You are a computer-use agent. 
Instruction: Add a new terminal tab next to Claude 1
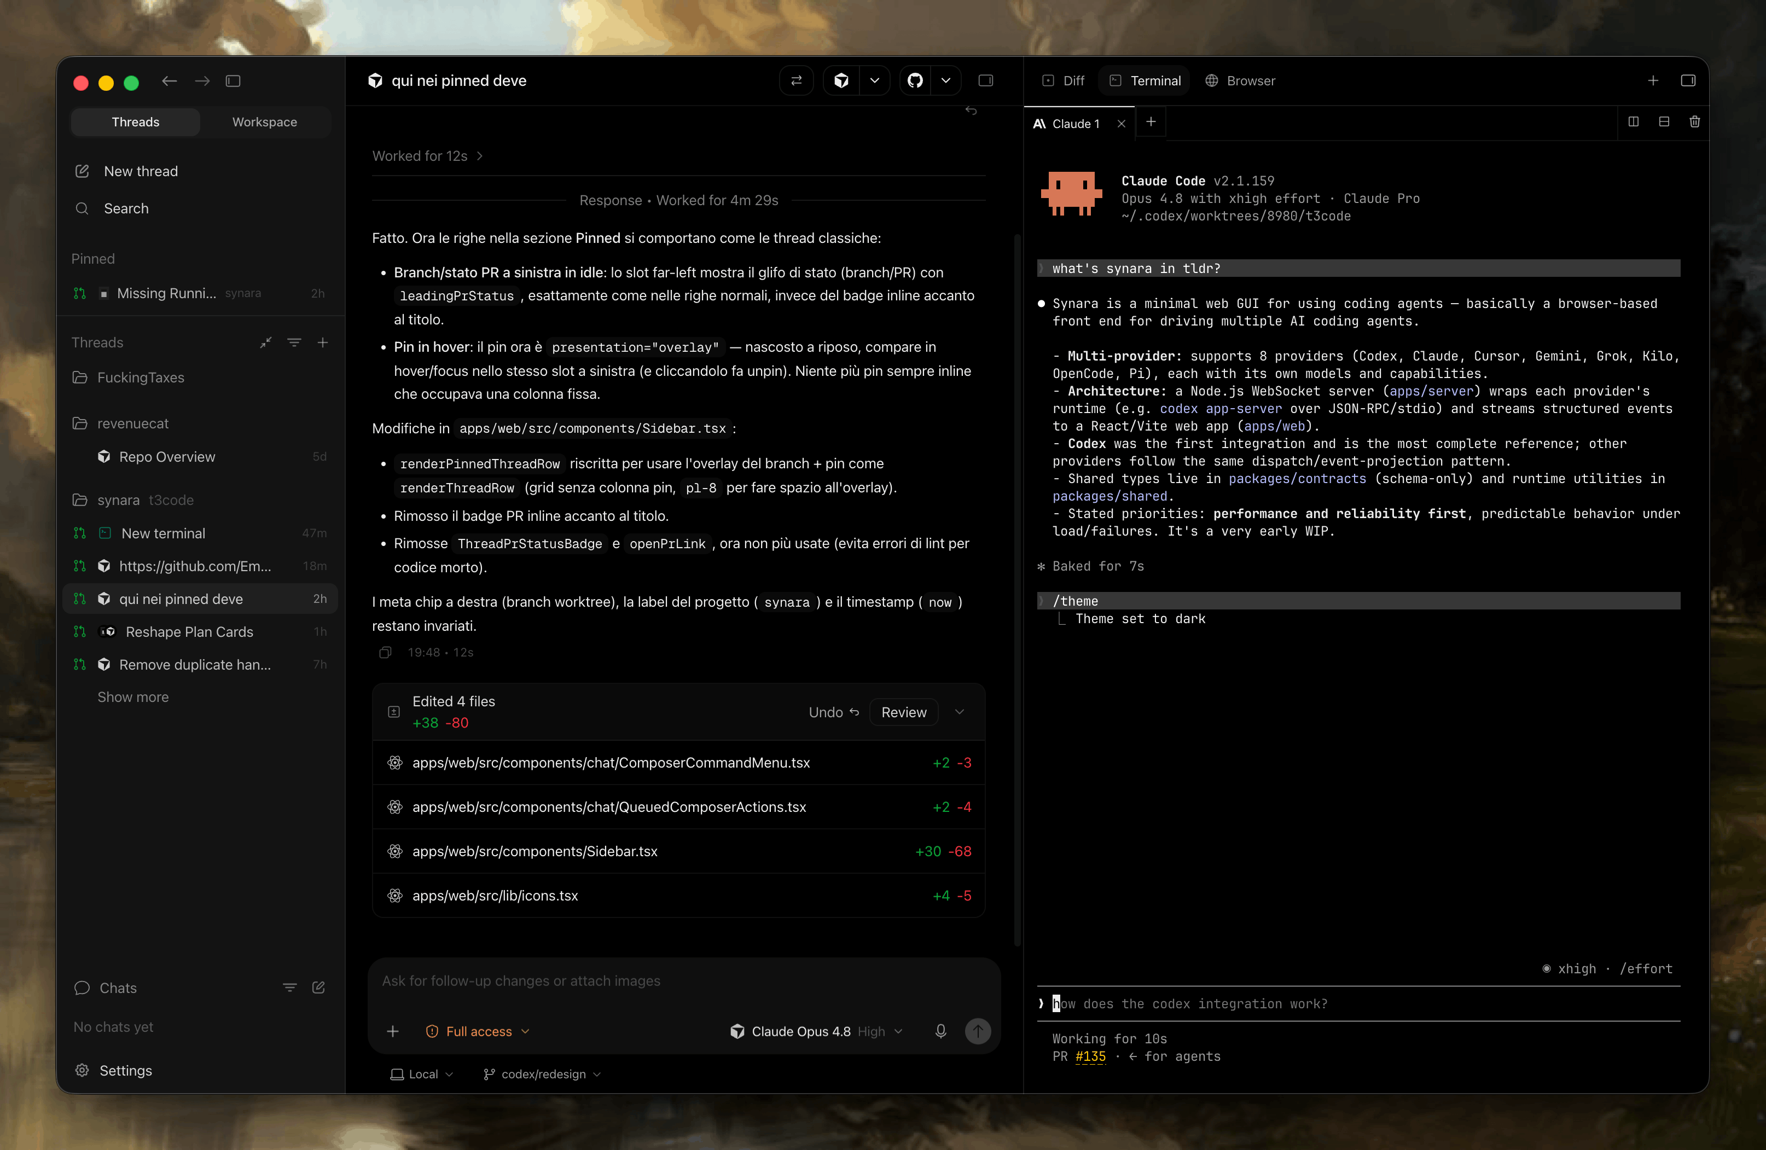pos(1151,121)
